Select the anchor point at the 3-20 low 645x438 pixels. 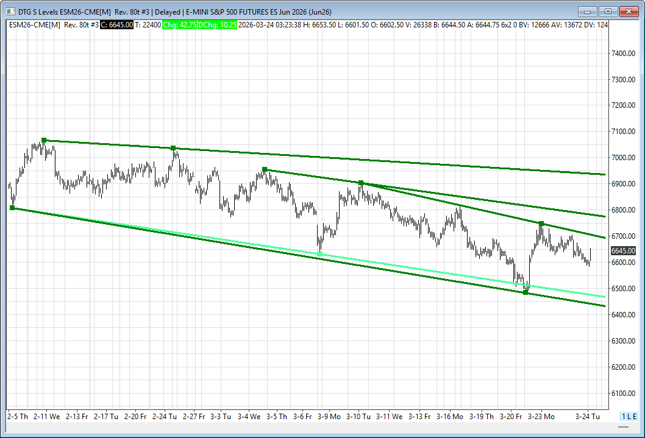[x=526, y=293]
